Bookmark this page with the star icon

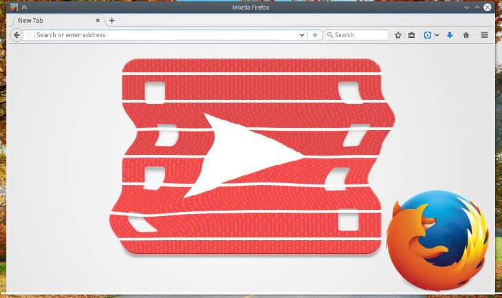pos(398,35)
